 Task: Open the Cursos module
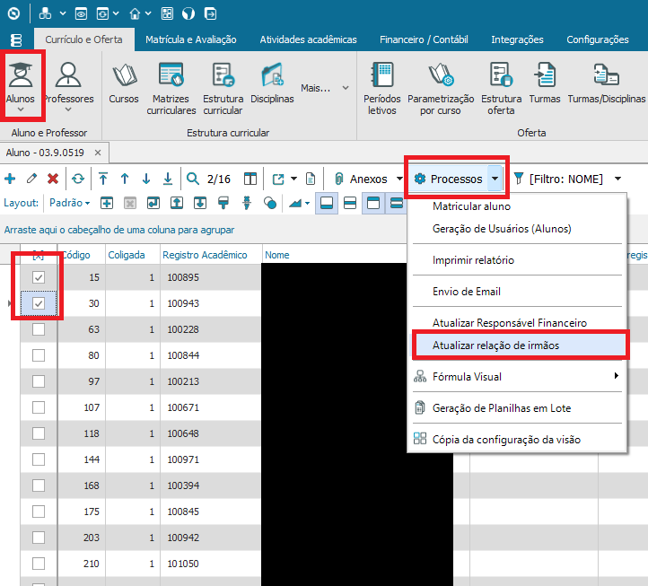(124, 83)
